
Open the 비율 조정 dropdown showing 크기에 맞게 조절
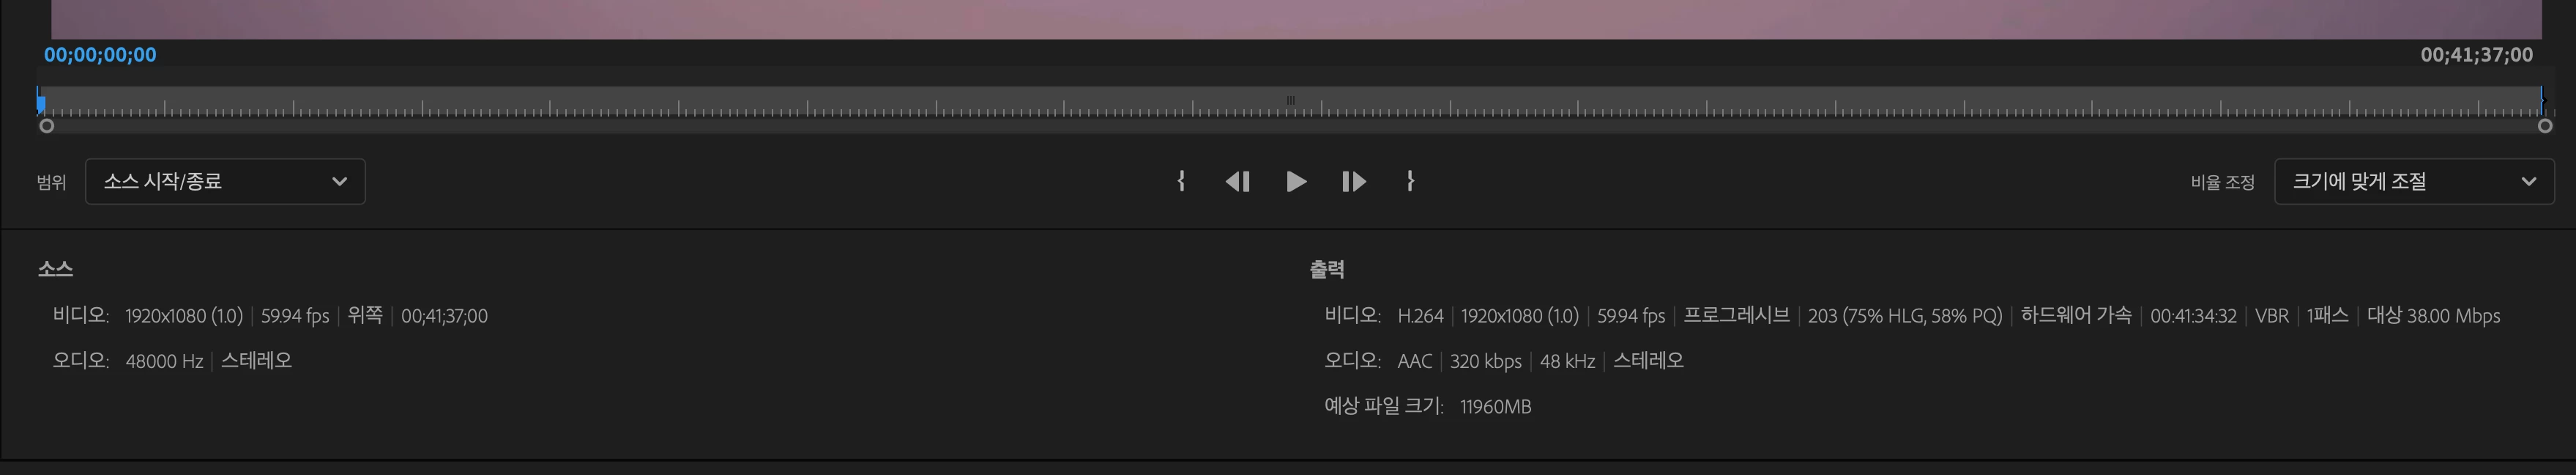click(x=2414, y=181)
